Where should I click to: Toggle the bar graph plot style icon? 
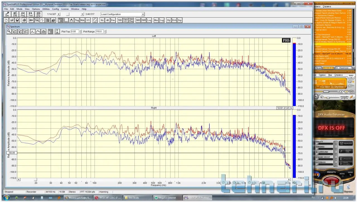[44, 32]
